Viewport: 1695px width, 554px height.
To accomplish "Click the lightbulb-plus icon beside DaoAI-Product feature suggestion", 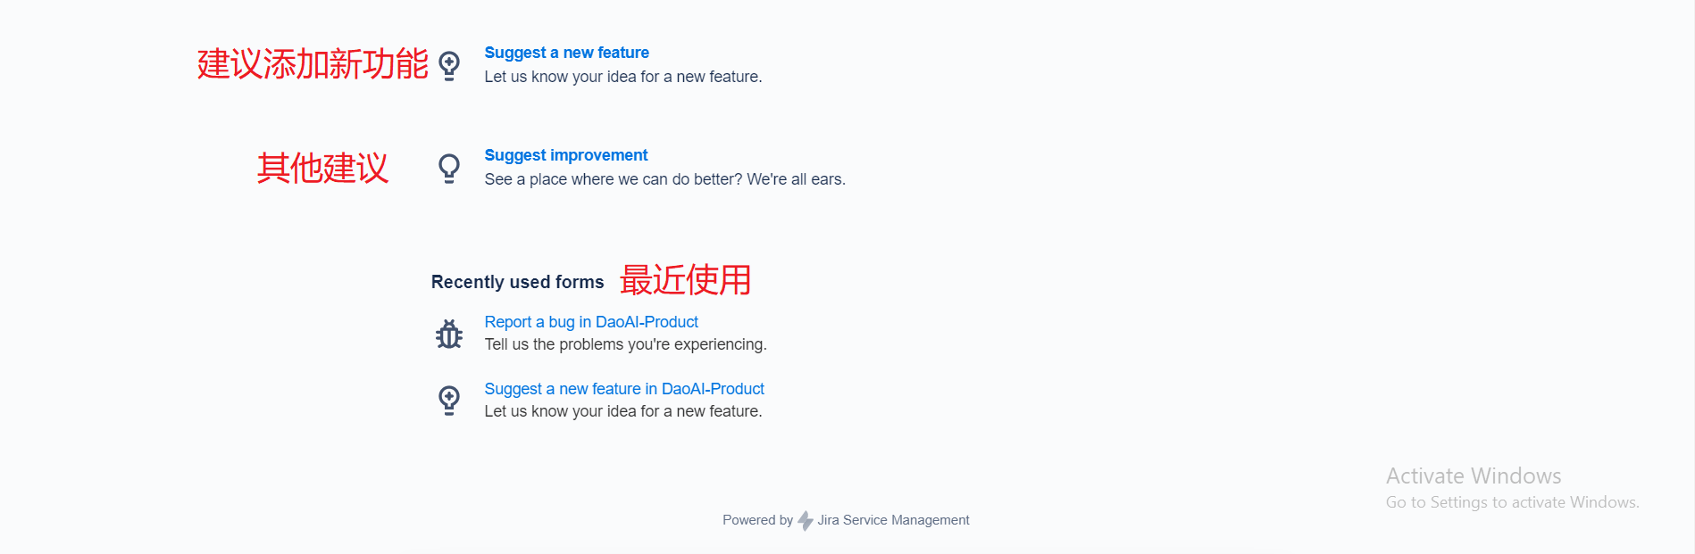I will pyautogui.click(x=449, y=401).
